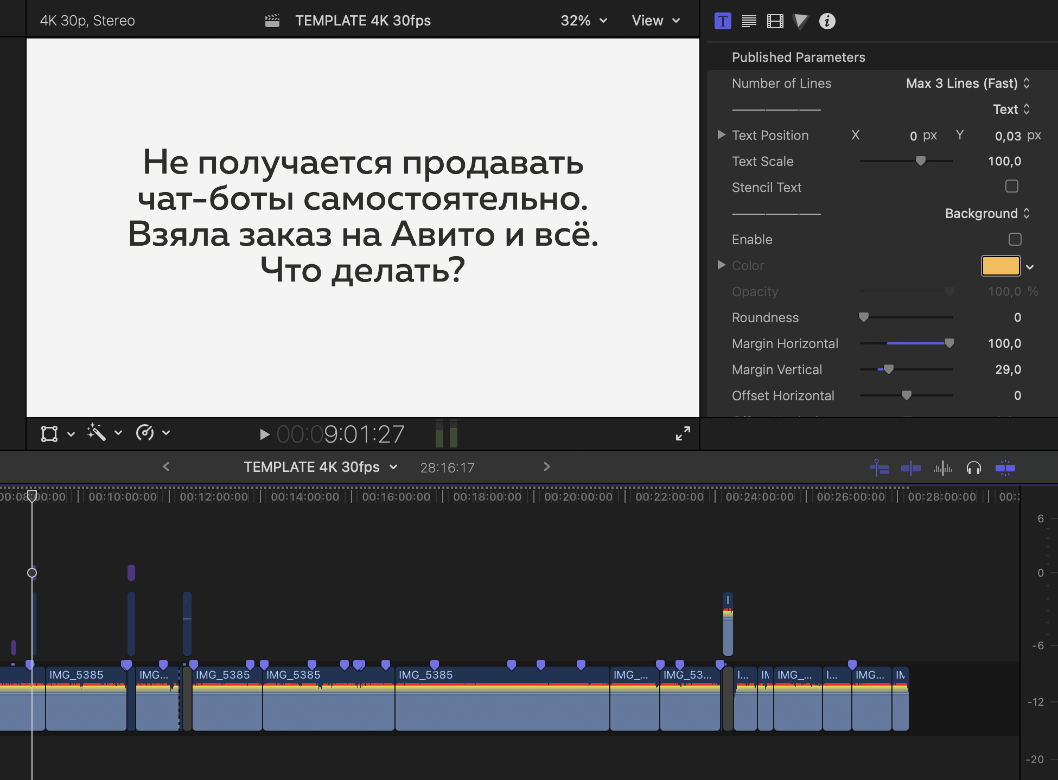Open the Enhancements magic wand icon

[96, 432]
